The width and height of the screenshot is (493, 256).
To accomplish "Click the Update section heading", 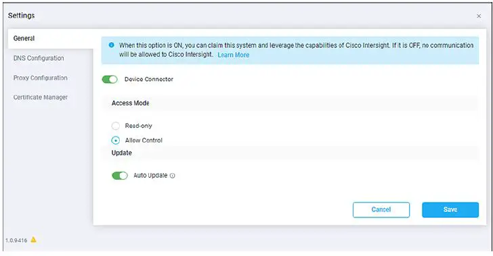I will (x=122, y=153).
